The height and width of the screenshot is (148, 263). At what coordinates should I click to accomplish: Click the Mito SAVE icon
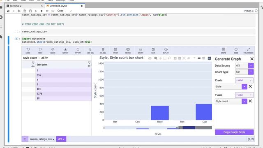[x=153, y=50]
